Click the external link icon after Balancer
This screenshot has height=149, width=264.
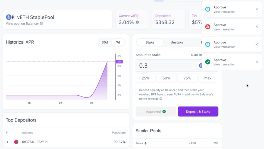coord(42,24)
